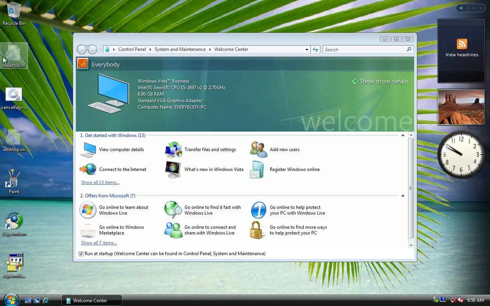This screenshot has width=490, height=306.
Task: Click Show all 13 items link
Action: click(x=100, y=182)
